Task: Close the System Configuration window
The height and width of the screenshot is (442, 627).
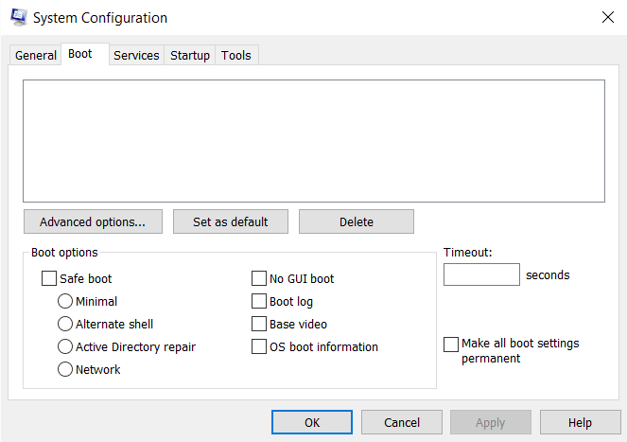Action: [x=608, y=17]
